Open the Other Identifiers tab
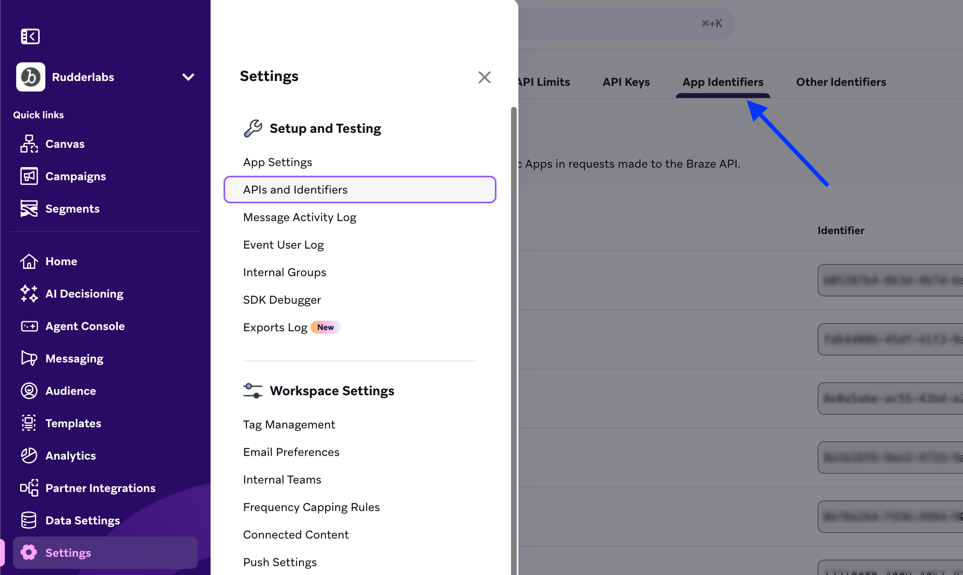The image size is (963, 575). point(841,82)
